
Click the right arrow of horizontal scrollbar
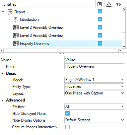(x=120, y=51)
